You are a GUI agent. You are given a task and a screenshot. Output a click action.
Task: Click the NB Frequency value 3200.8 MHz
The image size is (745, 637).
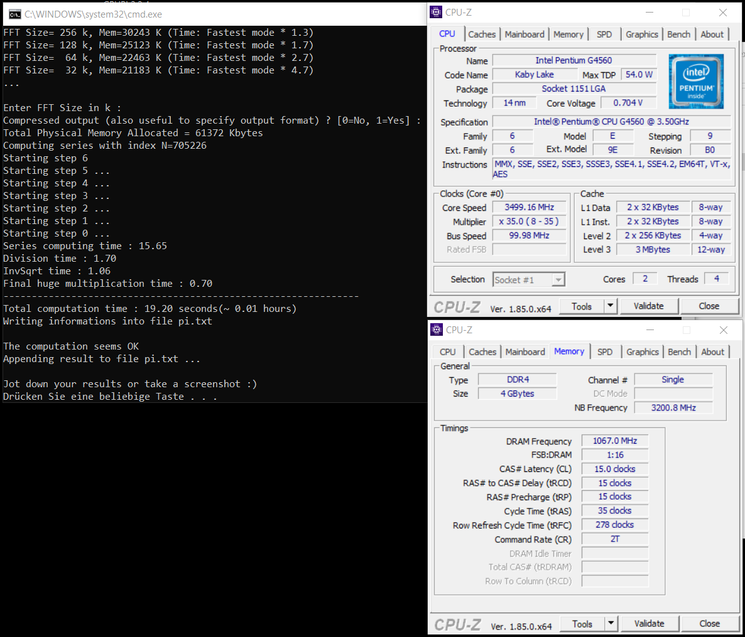pyautogui.click(x=673, y=408)
